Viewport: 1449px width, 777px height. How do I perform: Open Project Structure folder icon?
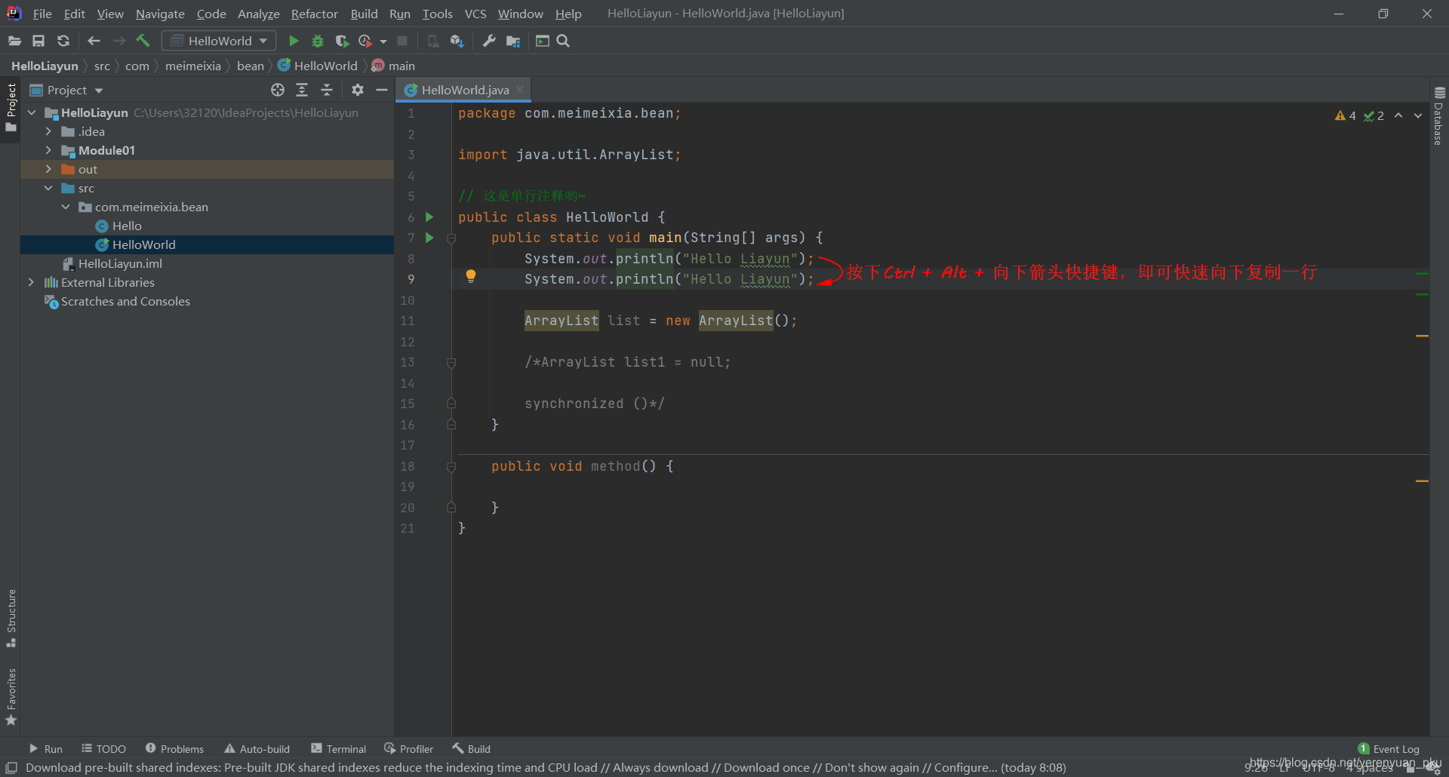(x=513, y=41)
